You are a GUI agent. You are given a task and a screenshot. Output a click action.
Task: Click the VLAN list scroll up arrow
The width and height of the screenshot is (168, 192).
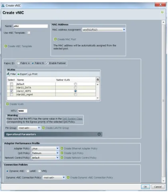[x=98, y=85]
